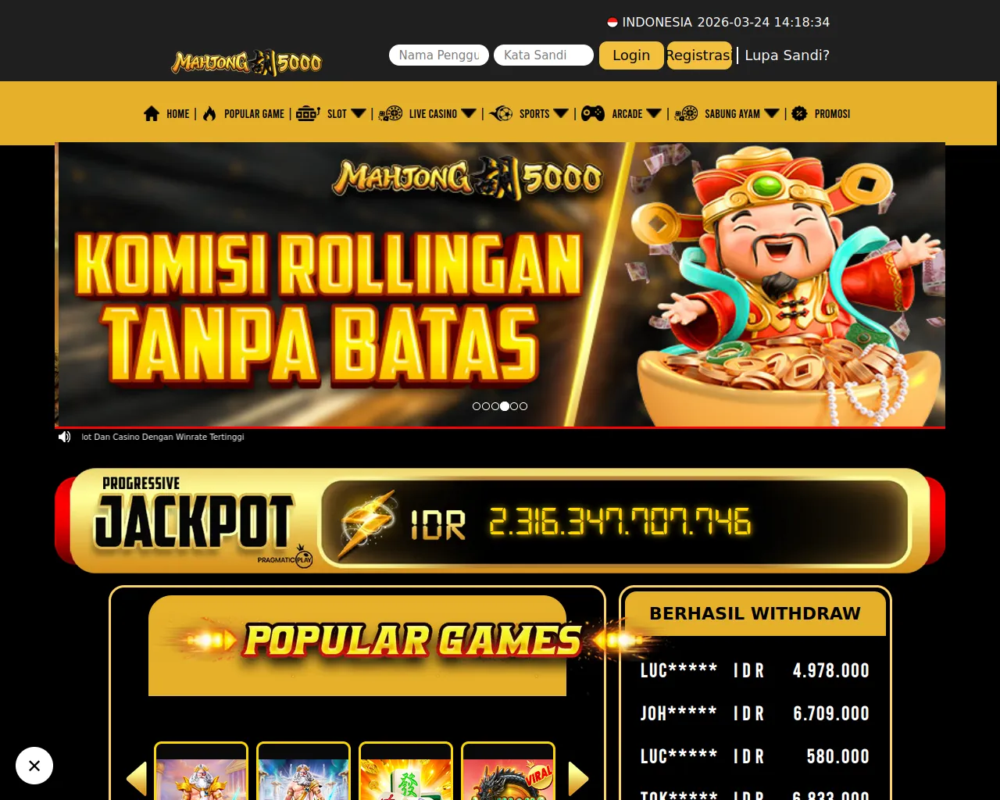The width and height of the screenshot is (1000, 800).
Task: Click the Login button
Action: click(x=631, y=55)
